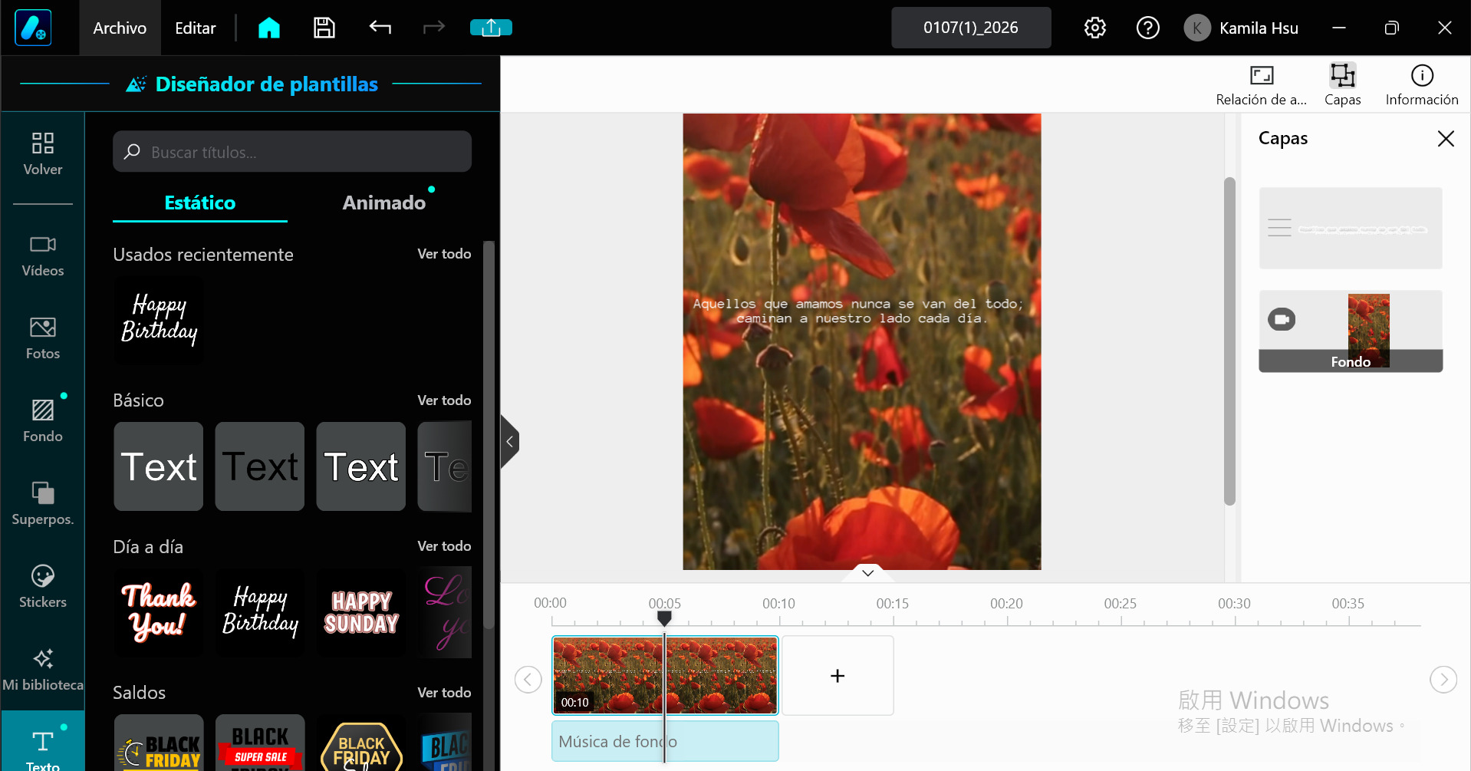Open the Archivo menu
Image resolution: width=1471 pixels, height=771 pixels.
[x=120, y=28]
